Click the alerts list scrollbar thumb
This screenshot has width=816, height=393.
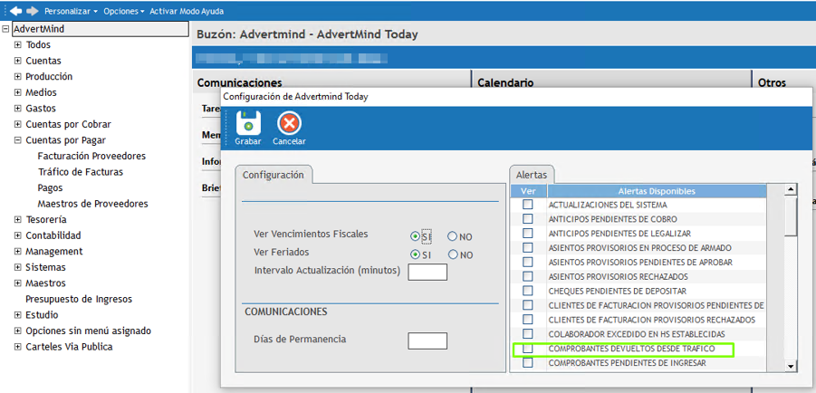tap(791, 216)
